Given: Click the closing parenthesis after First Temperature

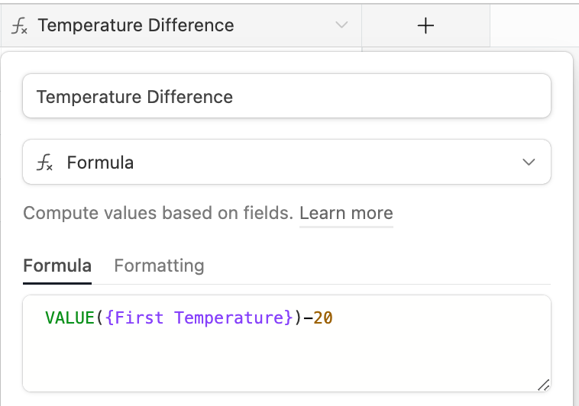Looking at the screenshot, I should coord(299,317).
